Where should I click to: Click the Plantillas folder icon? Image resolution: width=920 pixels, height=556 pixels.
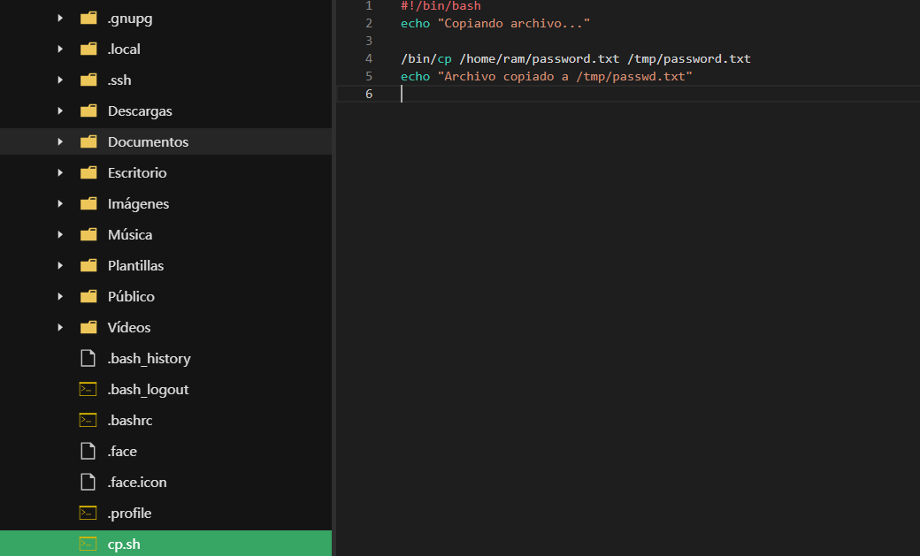tap(88, 266)
